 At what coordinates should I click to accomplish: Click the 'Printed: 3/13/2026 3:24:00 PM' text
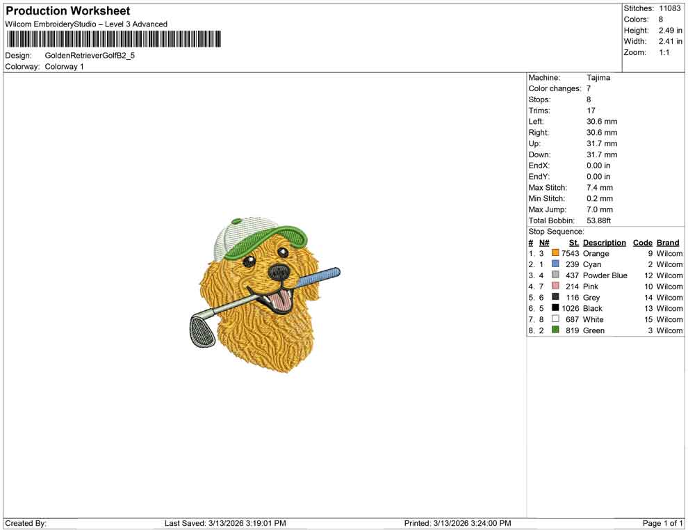pyautogui.click(x=457, y=523)
